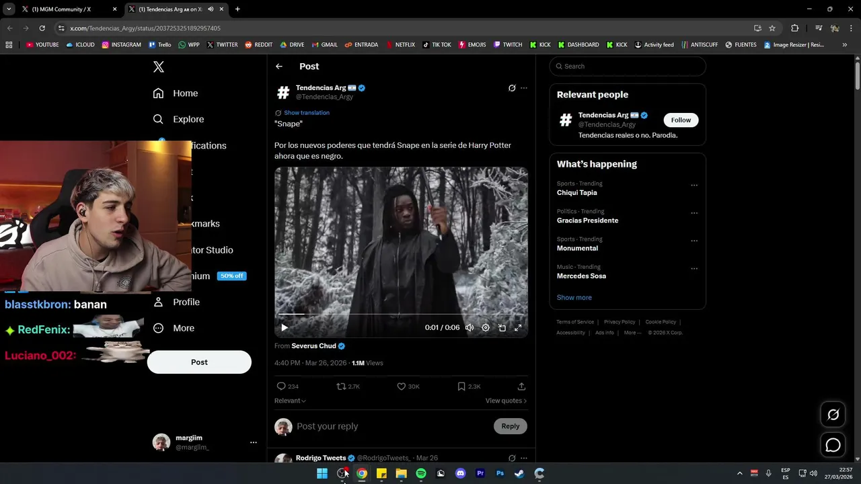Click the address bar URL

tap(145, 28)
